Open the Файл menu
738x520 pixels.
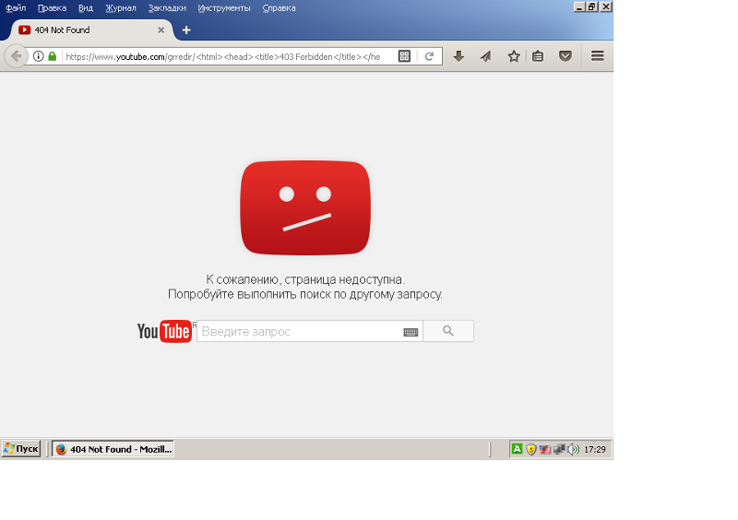click(16, 8)
